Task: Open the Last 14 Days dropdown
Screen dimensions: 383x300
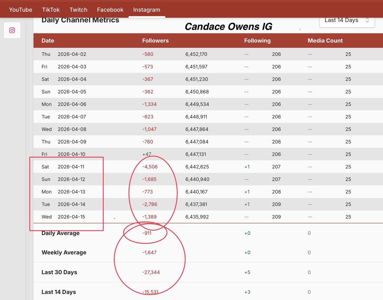Action: pos(347,20)
